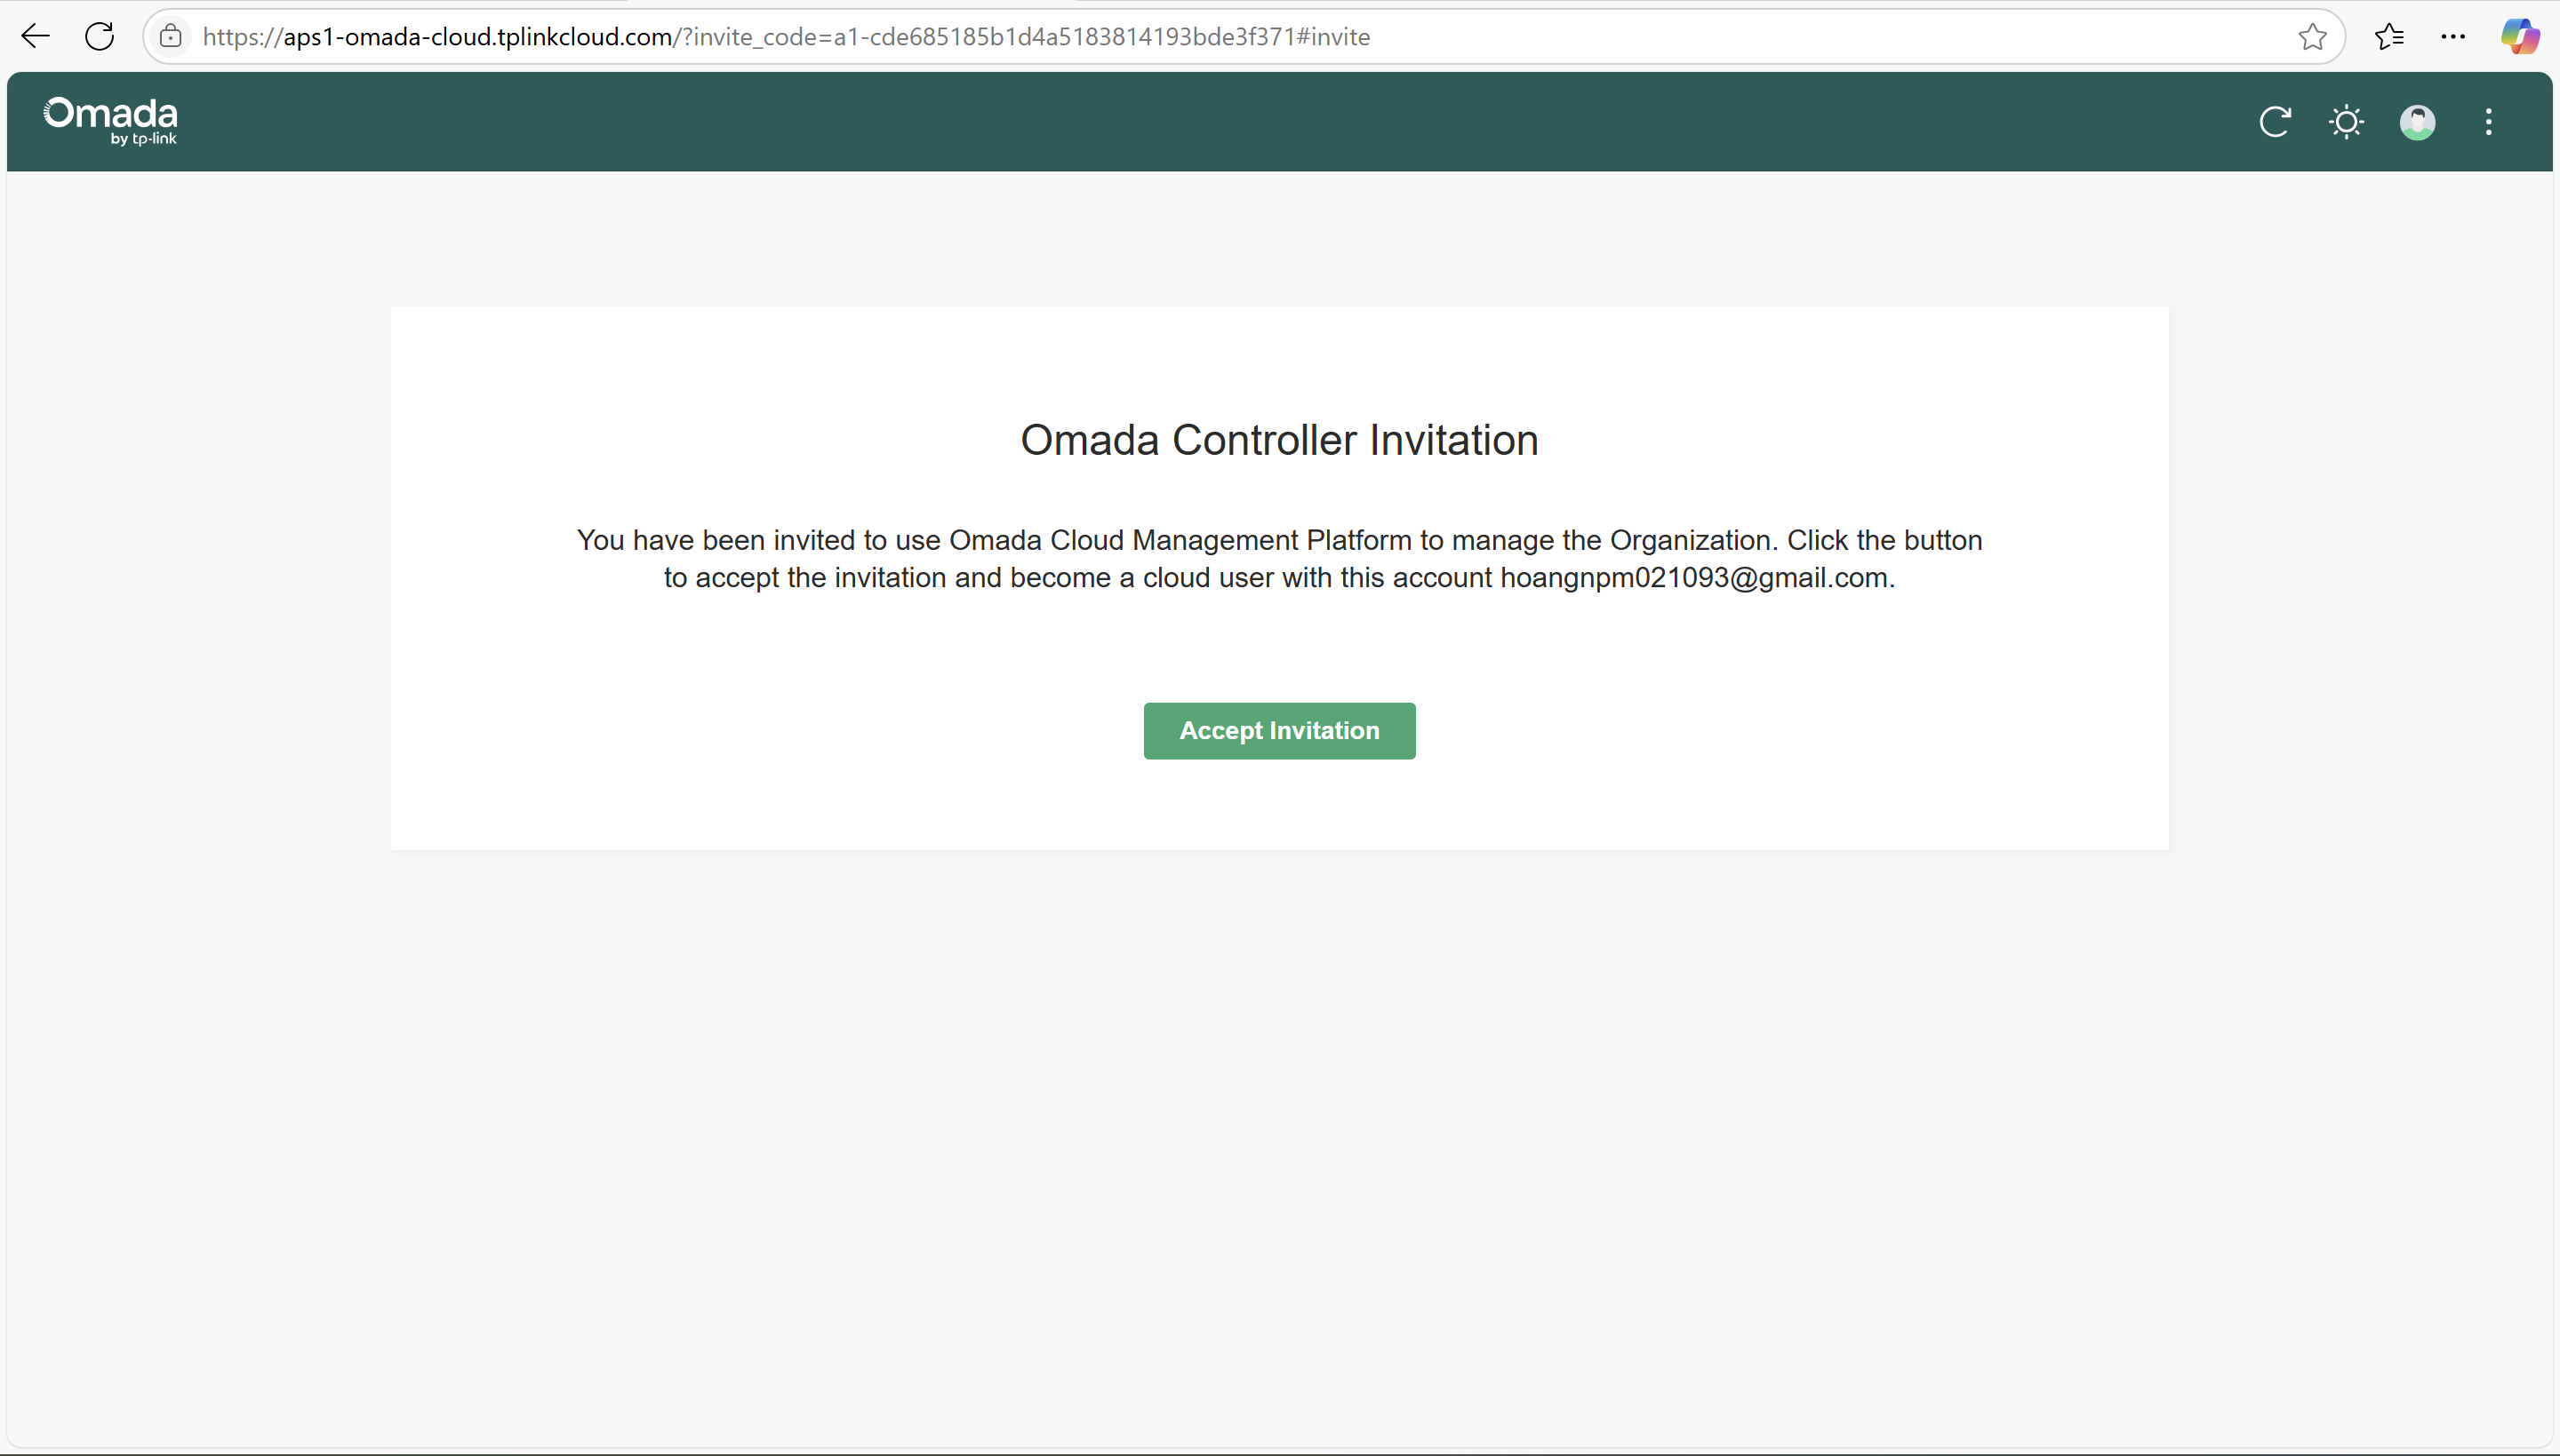The width and height of the screenshot is (2560, 1456).
Task: View site information lock icon
Action: (171, 37)
